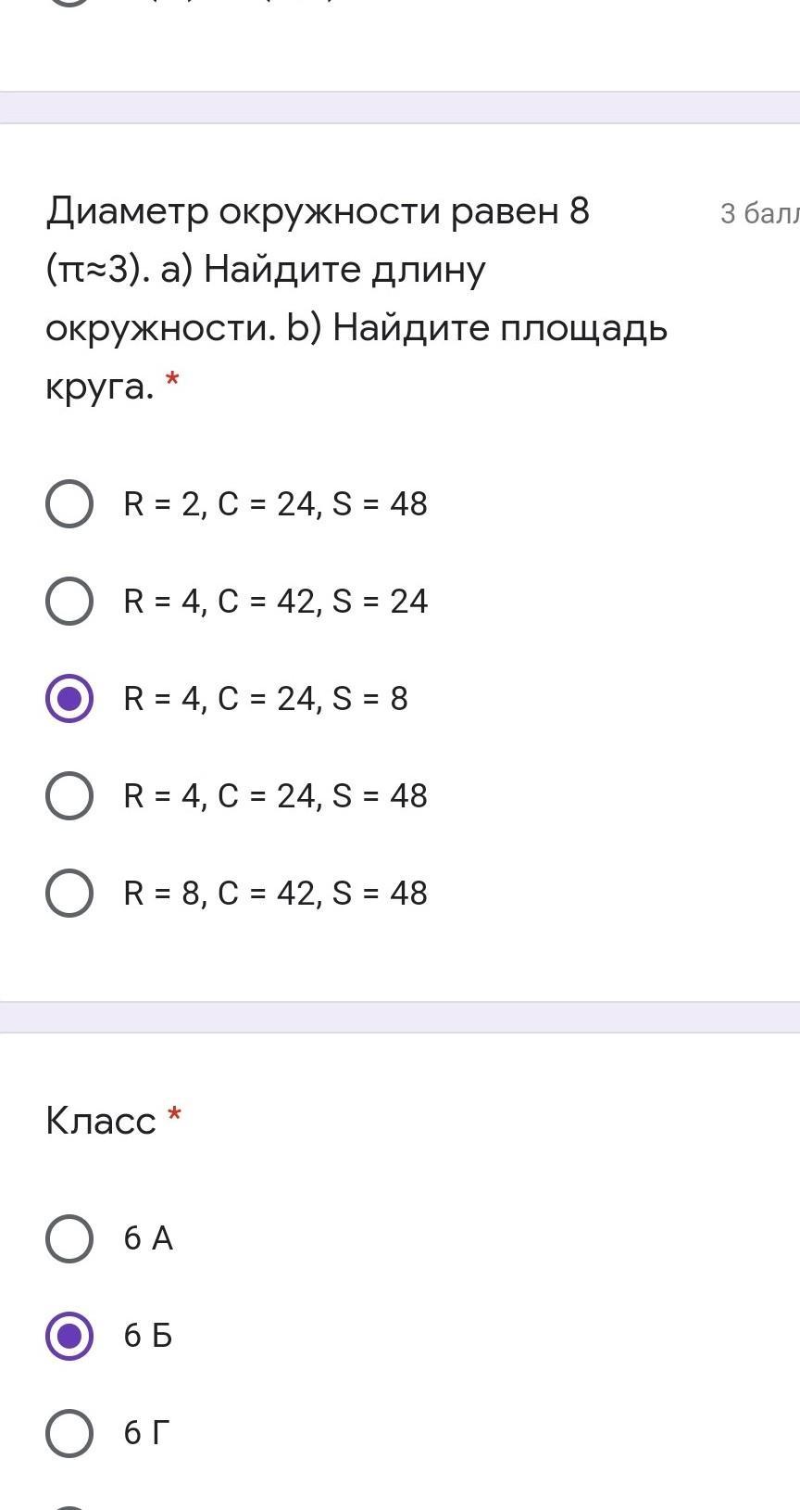Click the "6 Г" option text label
This screenshot has width=800, height=1510.
[147, 1433]
